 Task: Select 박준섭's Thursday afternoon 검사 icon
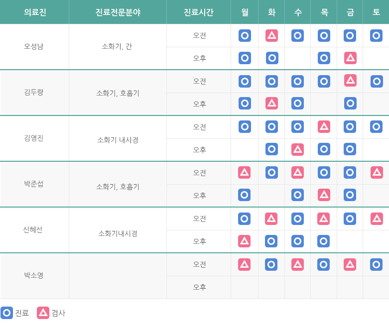pos(324,195)
